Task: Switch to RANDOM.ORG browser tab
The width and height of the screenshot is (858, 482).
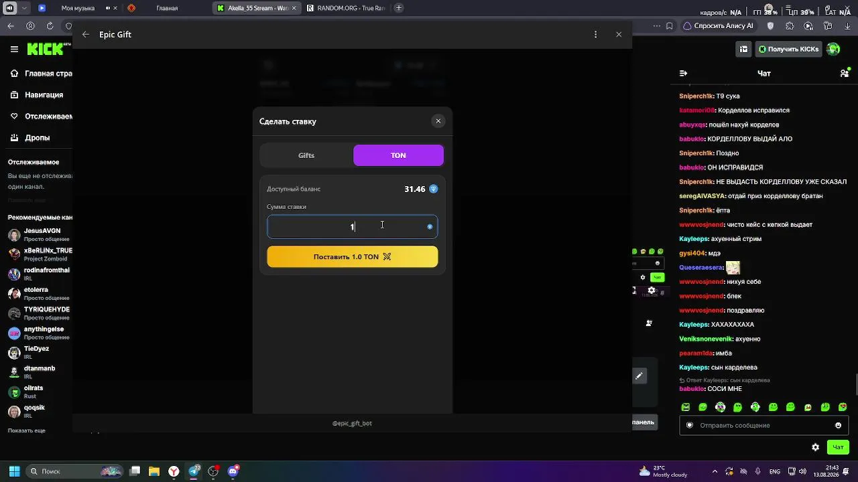Action: [x=346, y=8]
